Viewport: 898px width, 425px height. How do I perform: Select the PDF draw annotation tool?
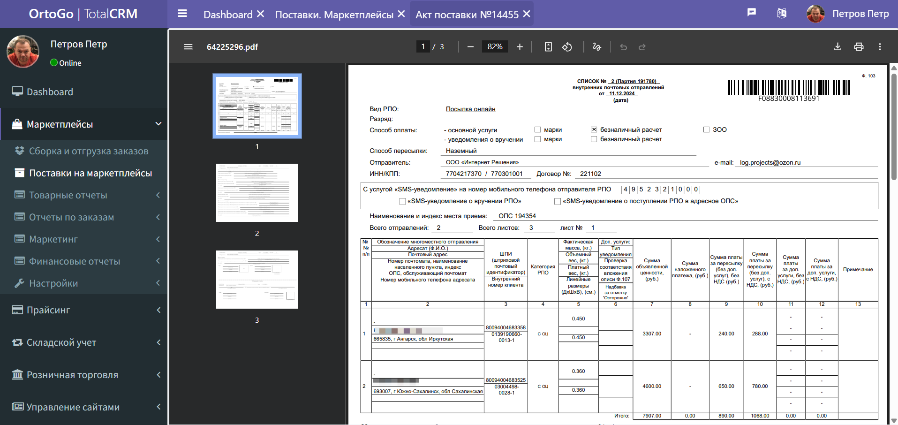tap(596, 47)
